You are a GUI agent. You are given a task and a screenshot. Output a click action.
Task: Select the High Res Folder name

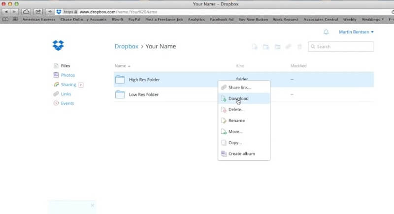pyautogui.click(x=144, y=80)
